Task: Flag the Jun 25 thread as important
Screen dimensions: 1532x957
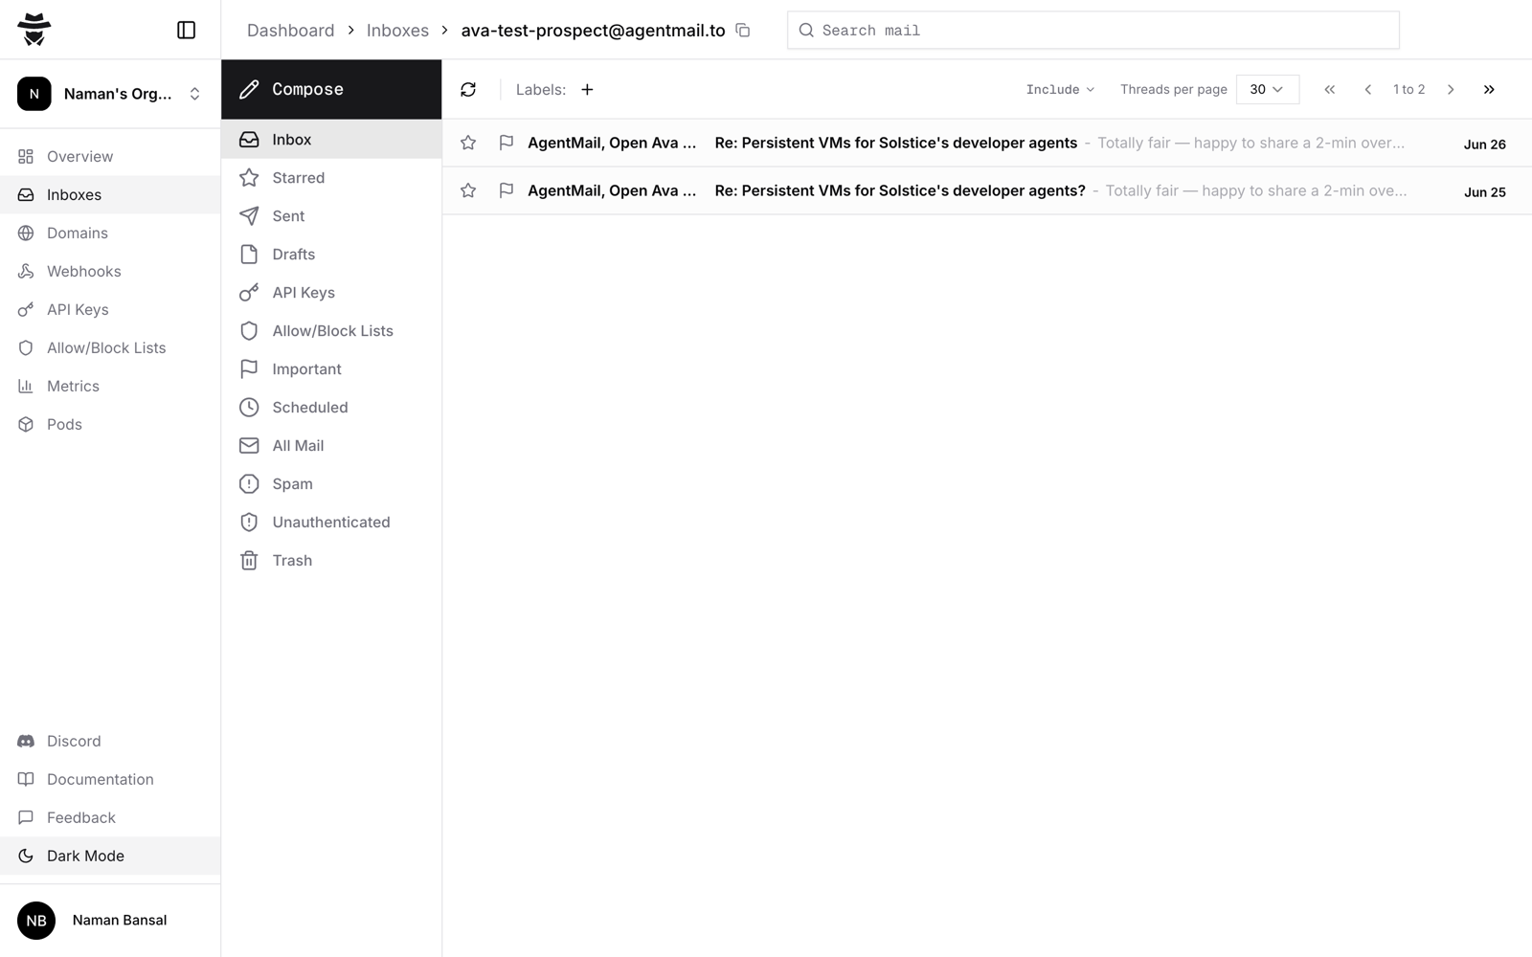Action: (507, 190)
